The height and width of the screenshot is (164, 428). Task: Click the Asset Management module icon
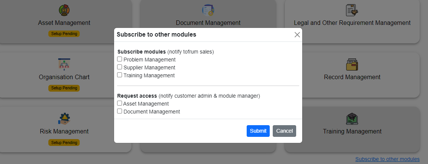coord(64,10)
